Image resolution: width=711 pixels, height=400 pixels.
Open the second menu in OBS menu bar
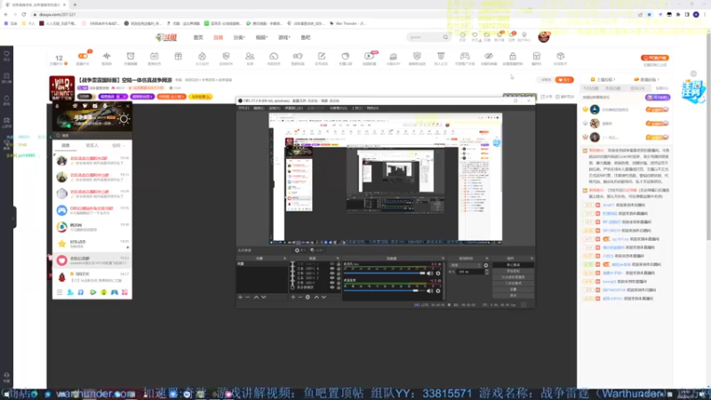(x=259, y=108)
